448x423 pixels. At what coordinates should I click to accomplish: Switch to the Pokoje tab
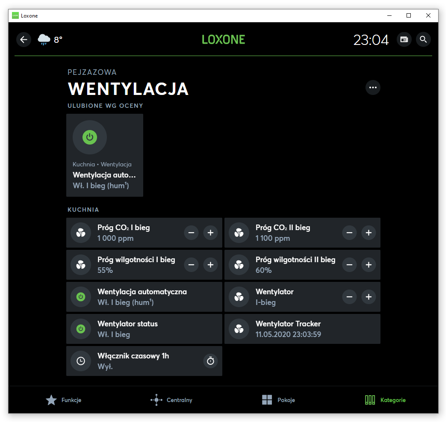click(x=278, y=400)
